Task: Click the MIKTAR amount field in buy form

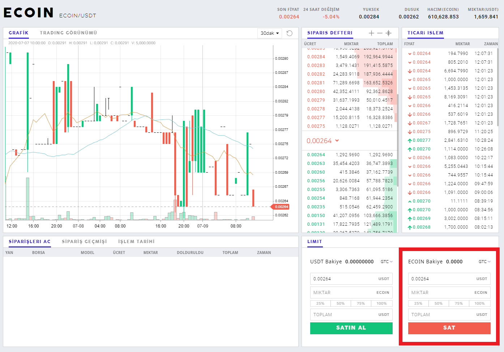Action: tap(351, 293)
